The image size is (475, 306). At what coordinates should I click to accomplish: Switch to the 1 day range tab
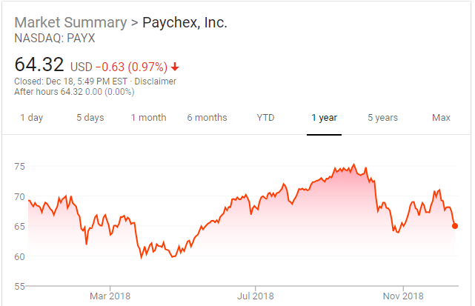[31, 118]
